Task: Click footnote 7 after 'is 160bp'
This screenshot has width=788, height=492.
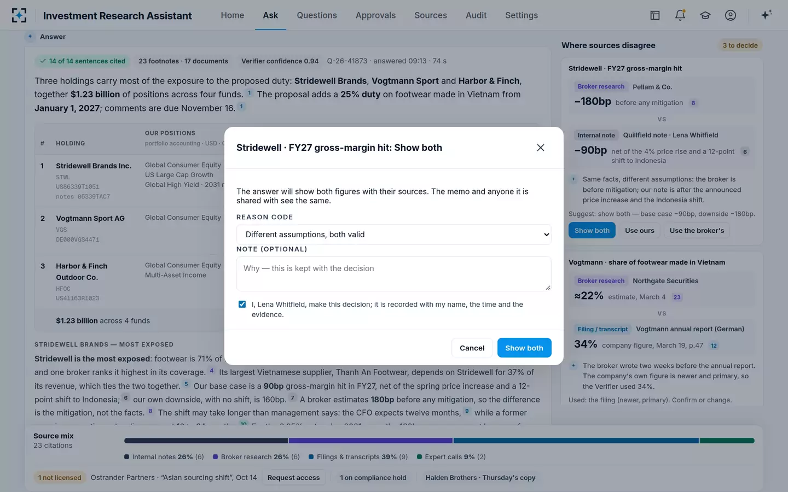Action: (x=293, y=397)
